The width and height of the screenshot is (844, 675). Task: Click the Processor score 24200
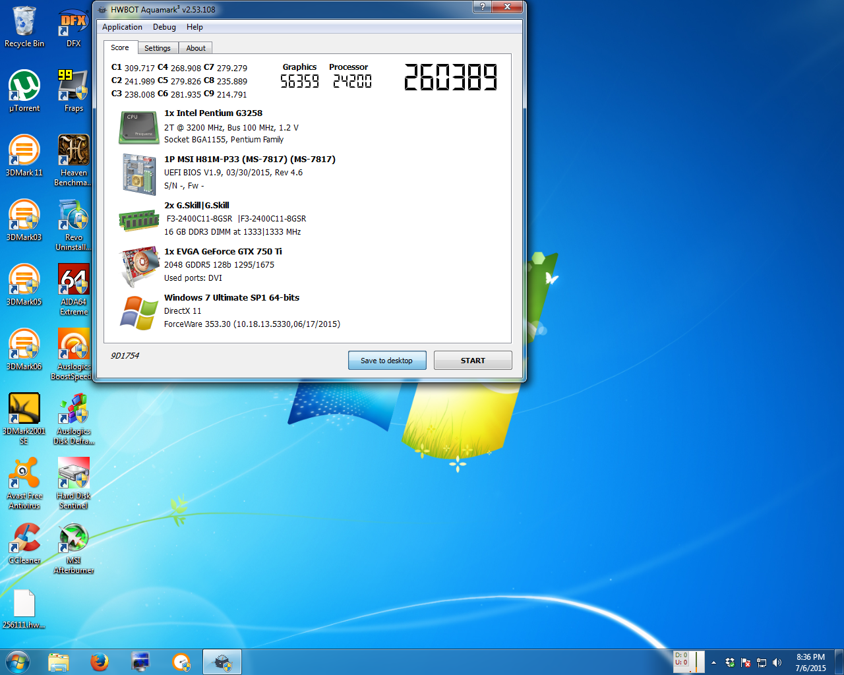[352, 81]
